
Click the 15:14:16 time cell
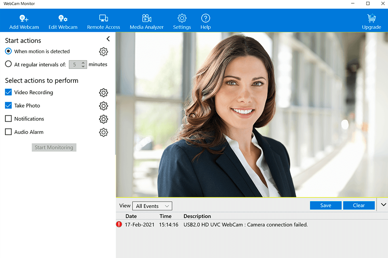tap(169, 225)
